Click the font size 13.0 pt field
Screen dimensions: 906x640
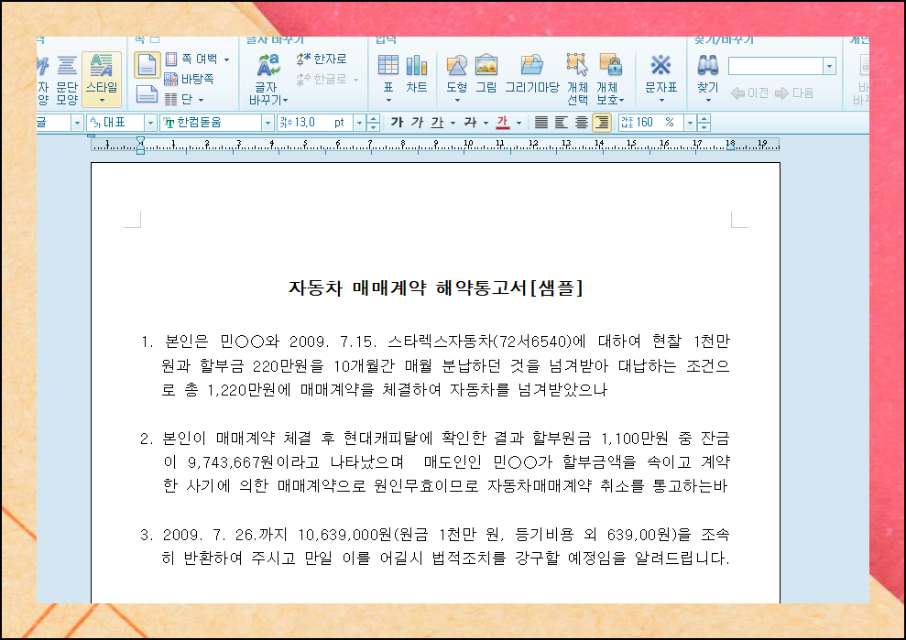[x=314, y=123]
